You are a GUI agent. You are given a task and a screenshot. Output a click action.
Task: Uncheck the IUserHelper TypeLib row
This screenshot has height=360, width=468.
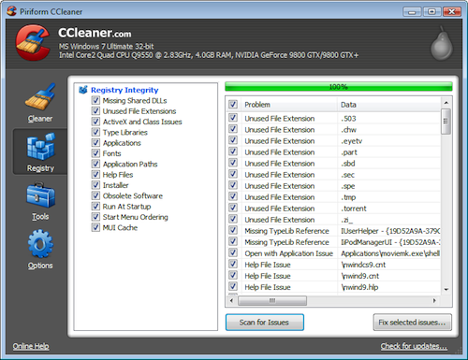tap(233, 231)
